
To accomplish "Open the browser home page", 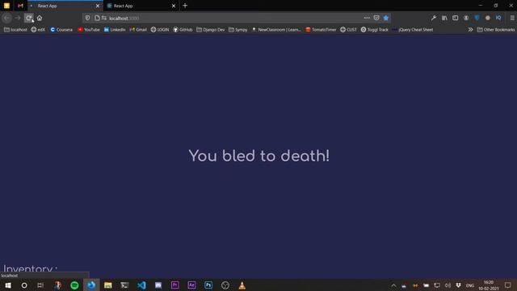I will click(40, 18).
